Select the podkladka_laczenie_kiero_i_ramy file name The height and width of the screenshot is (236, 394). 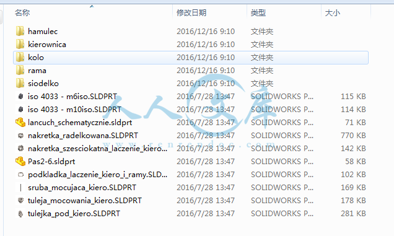coord(97,175)
